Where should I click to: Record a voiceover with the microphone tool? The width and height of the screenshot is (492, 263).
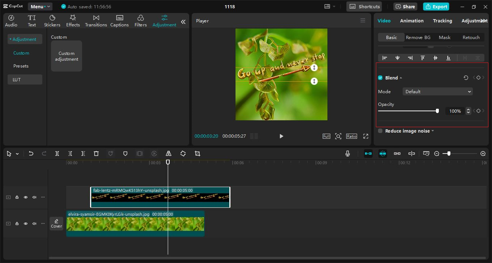coord(347,154)
